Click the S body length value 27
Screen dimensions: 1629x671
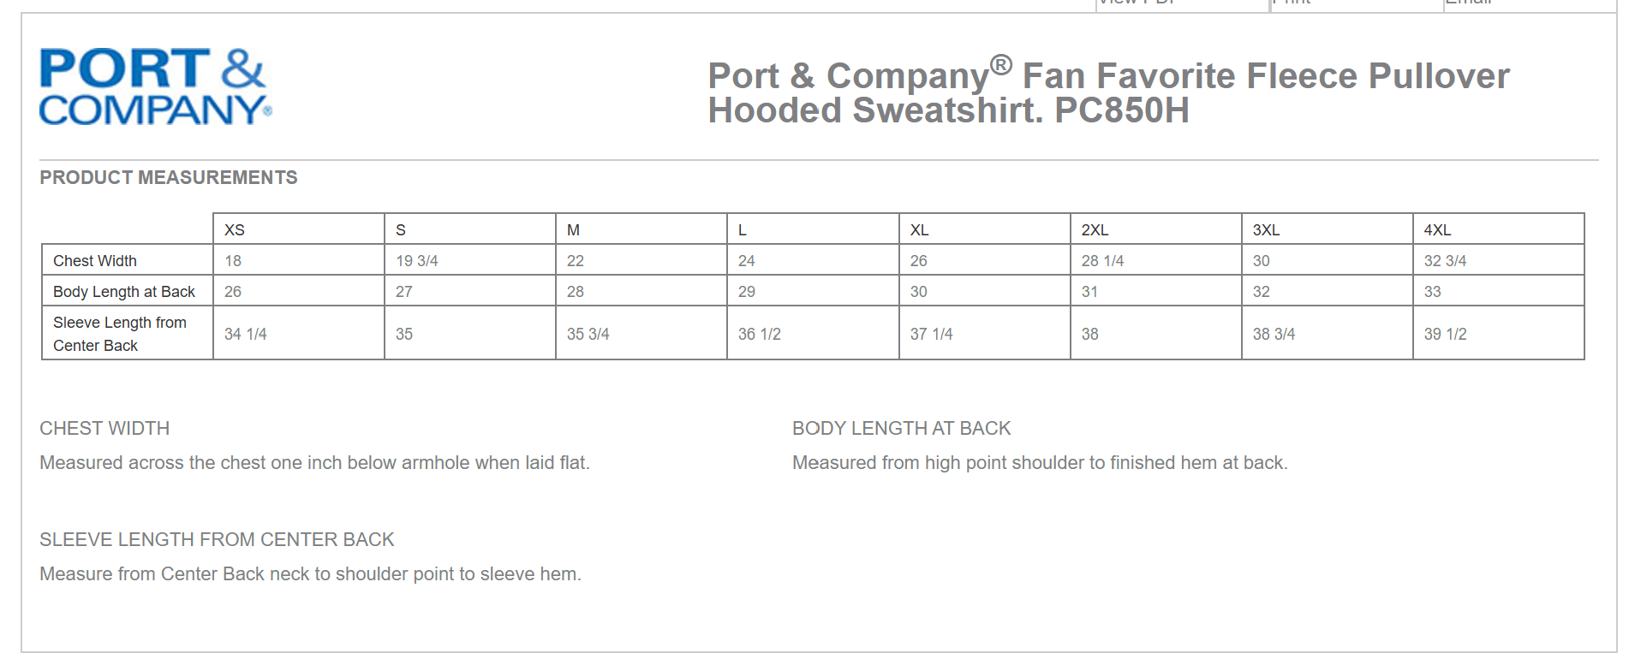coord(404,292)
